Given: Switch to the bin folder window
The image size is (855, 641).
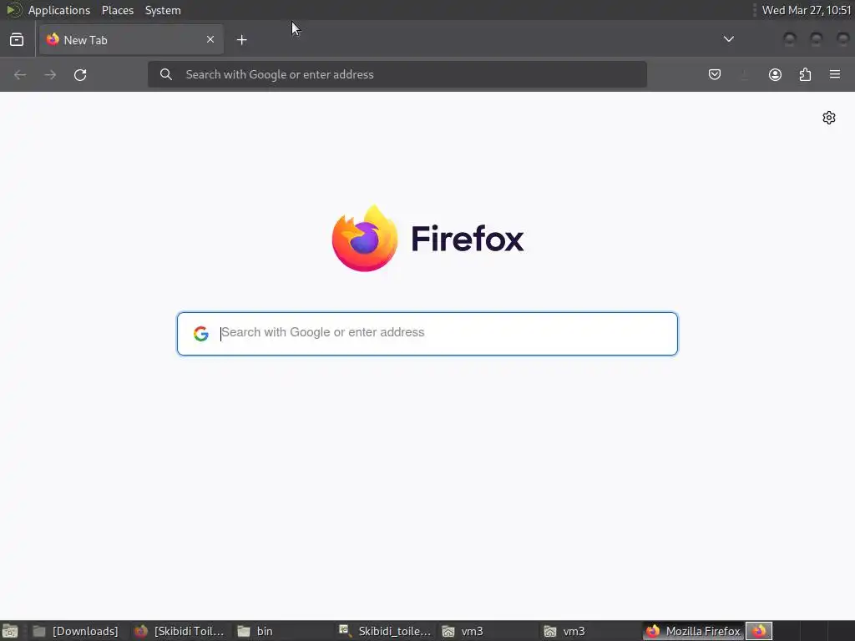Looking at the screenshot, I should [x=284, y=631].
